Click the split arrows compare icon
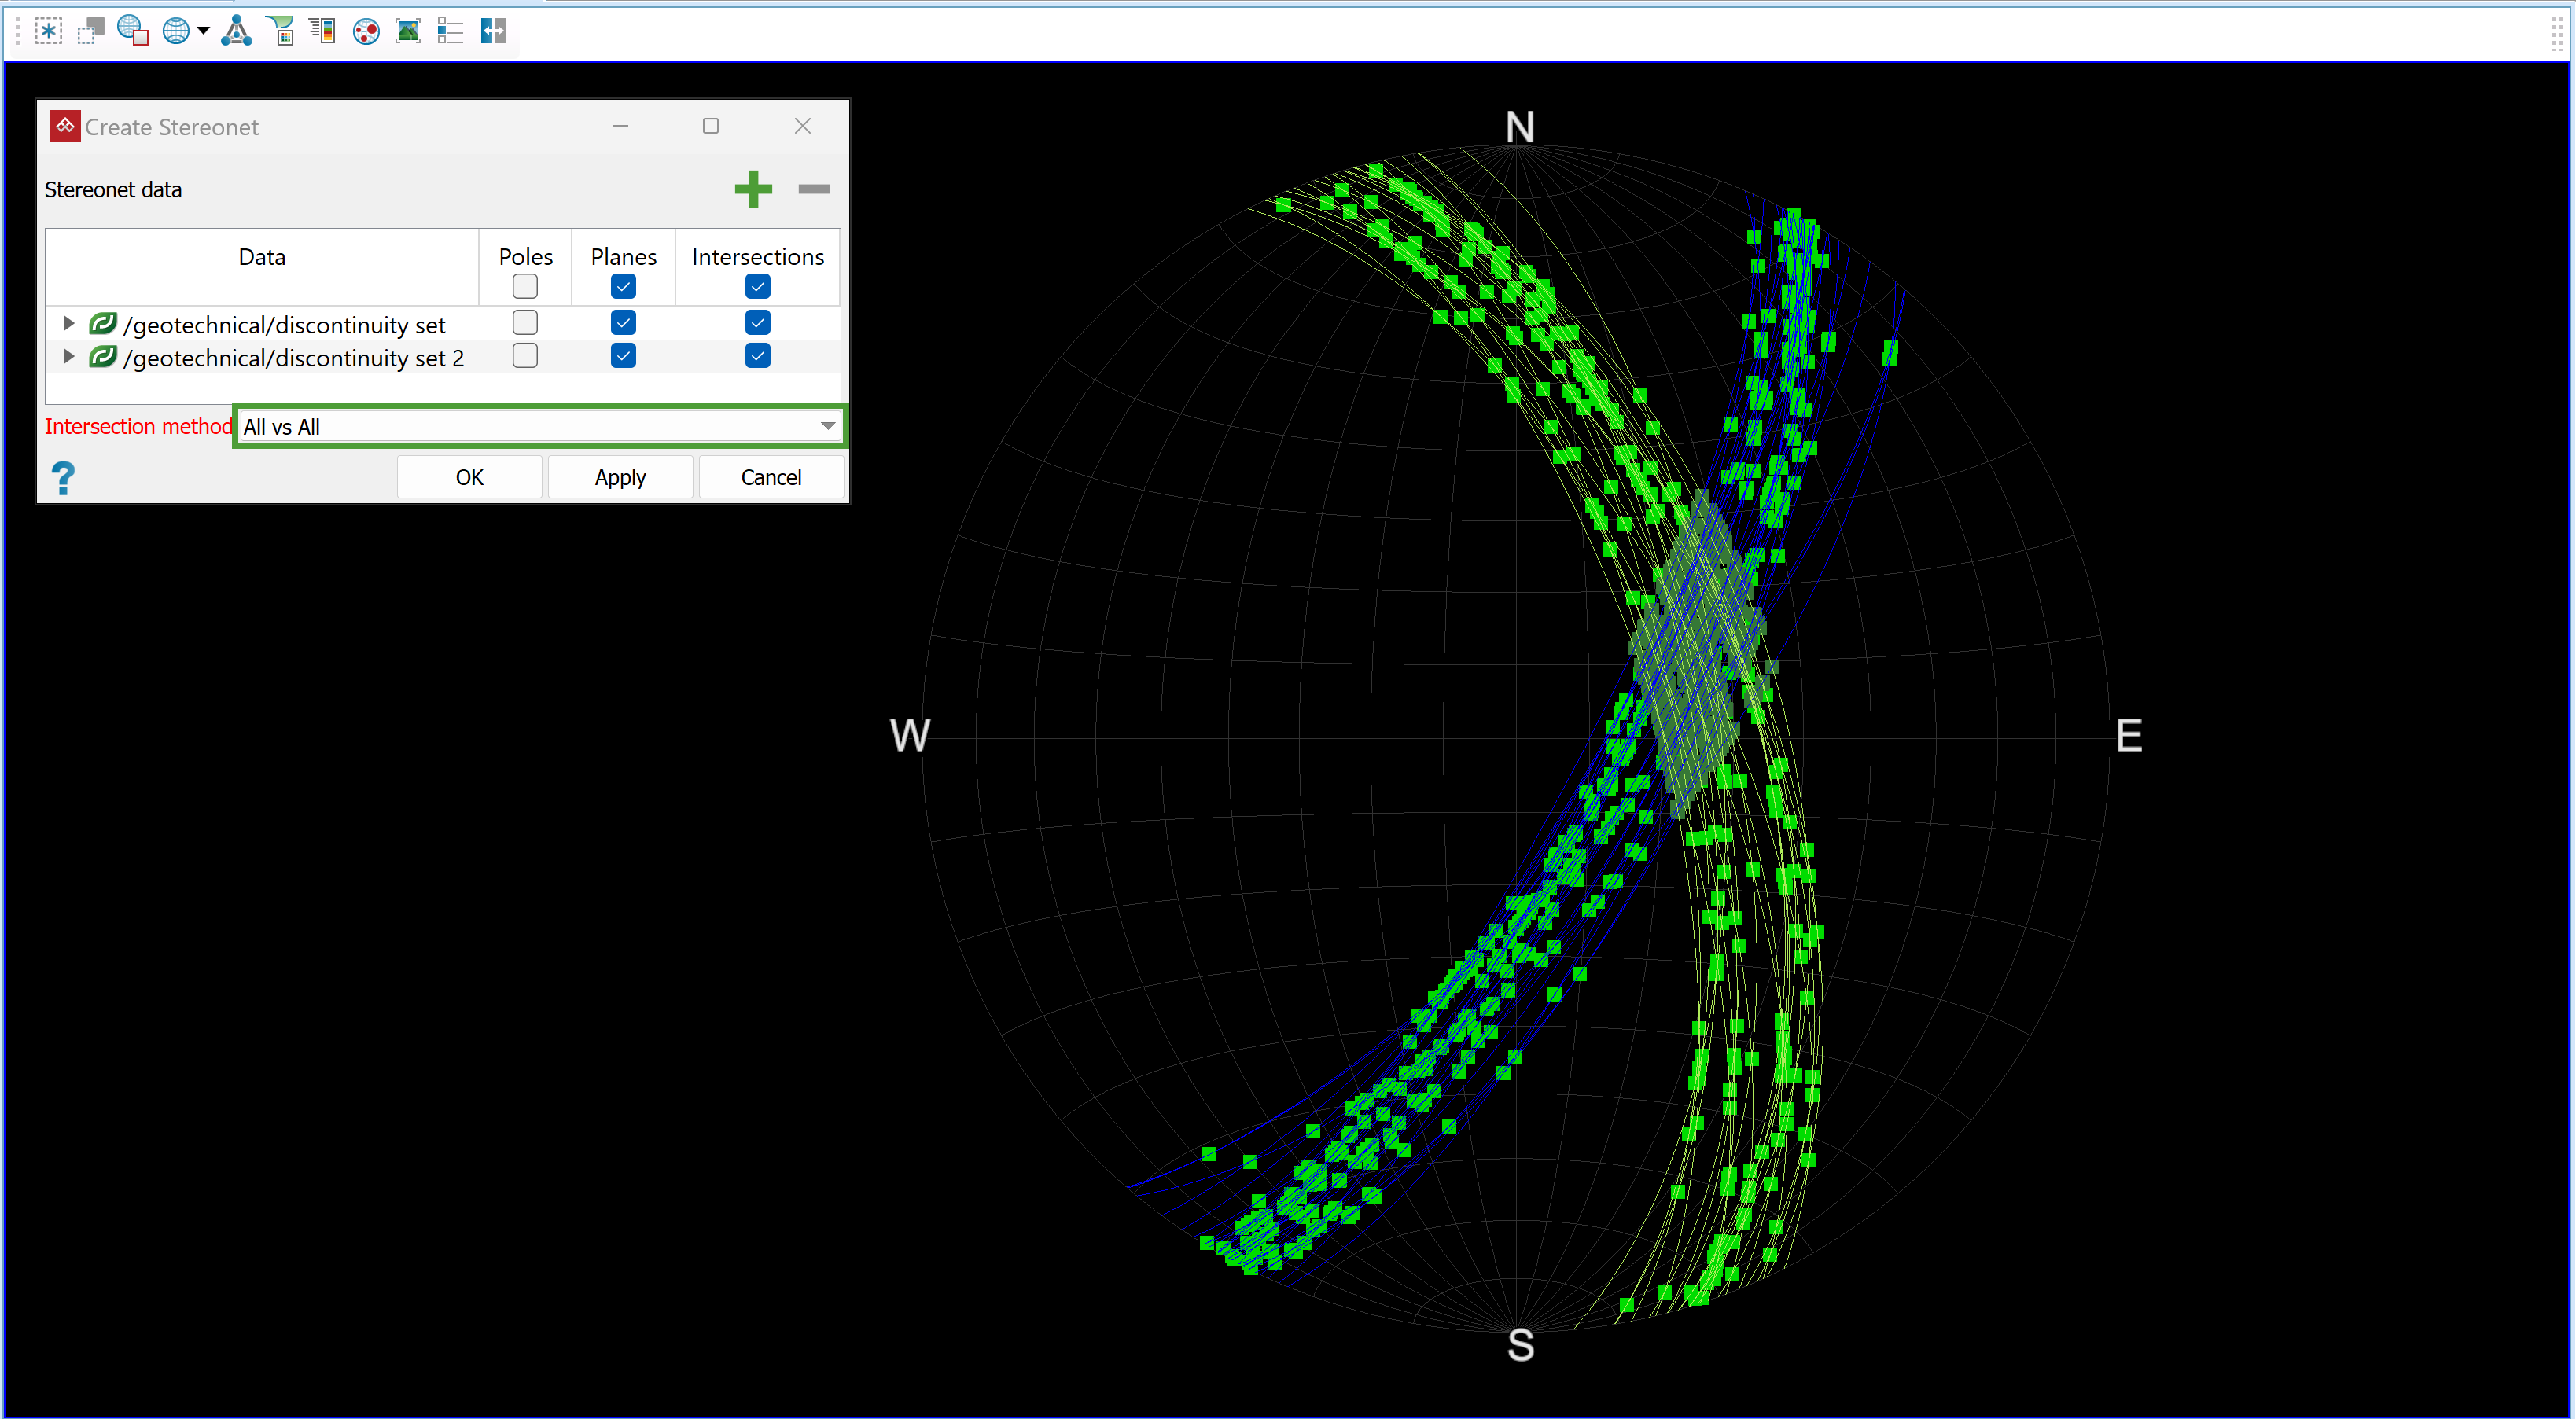Screen dimensions: 2576x1419 point(494,31)
